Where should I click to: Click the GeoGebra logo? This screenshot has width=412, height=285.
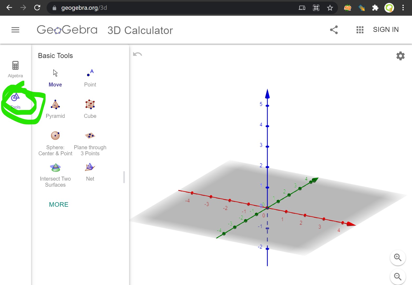tap(67, 30)
